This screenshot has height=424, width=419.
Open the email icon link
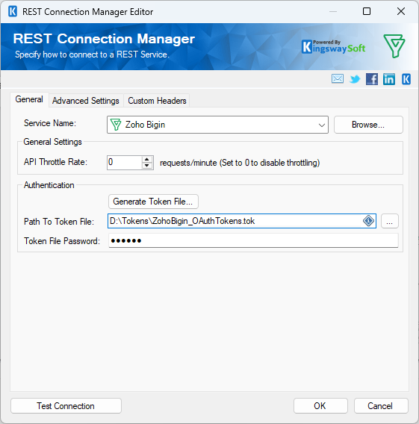pyautogui.click(x=338, y=79)
